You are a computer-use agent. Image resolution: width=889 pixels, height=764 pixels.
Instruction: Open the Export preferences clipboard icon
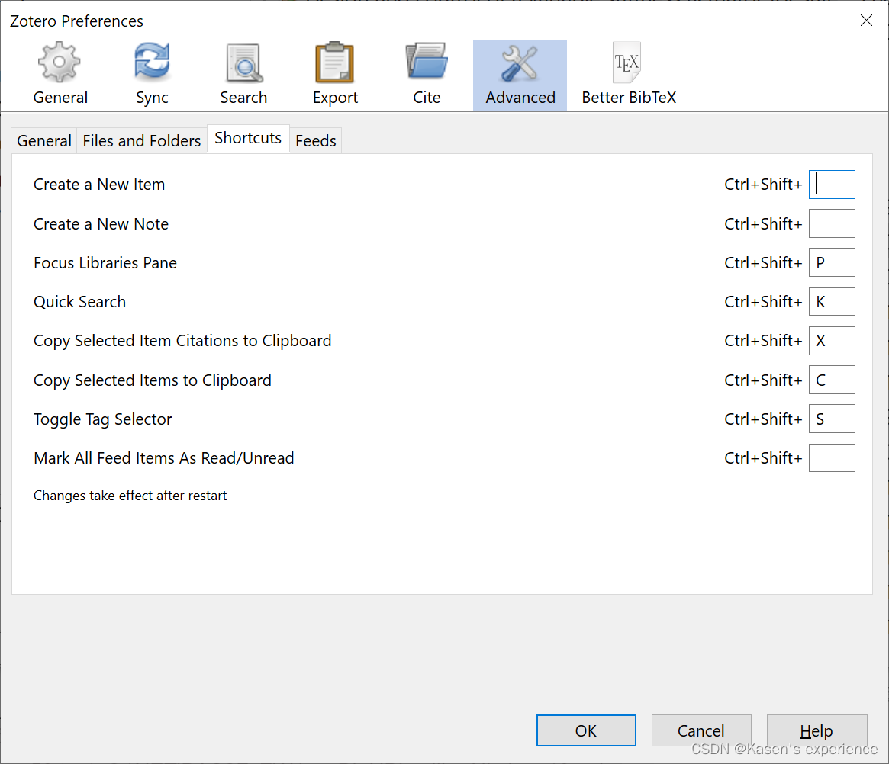coord(335,63)
